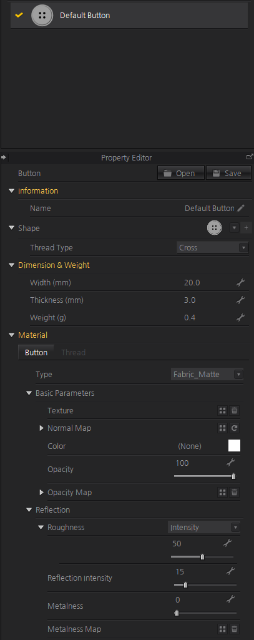Screen dimensions: 254x640
Task: Click the Opacity slider handle
Action: [x=233, y=476]
